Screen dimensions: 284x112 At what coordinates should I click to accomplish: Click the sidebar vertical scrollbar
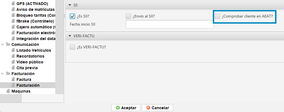[x=59, y=47]
